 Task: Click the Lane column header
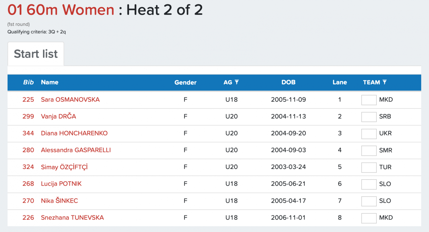(x=340, y=82)
